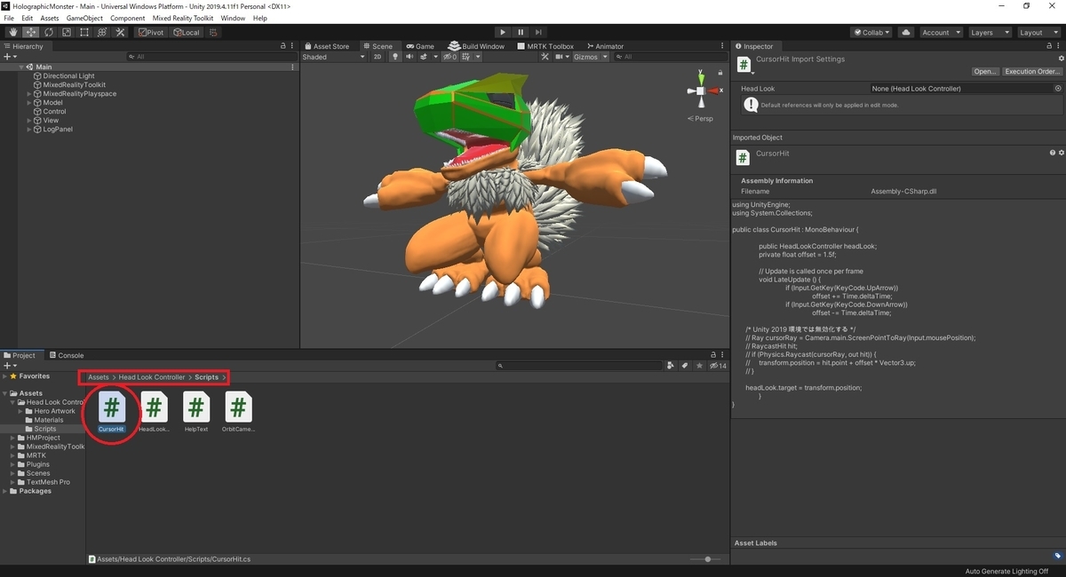Toggle 2D scene view mode
The height and width of the screenshot is (577, 1066).
(378, 57)
